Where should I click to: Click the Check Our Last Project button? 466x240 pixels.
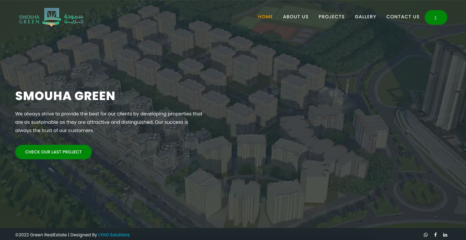[x=54, y=152]
